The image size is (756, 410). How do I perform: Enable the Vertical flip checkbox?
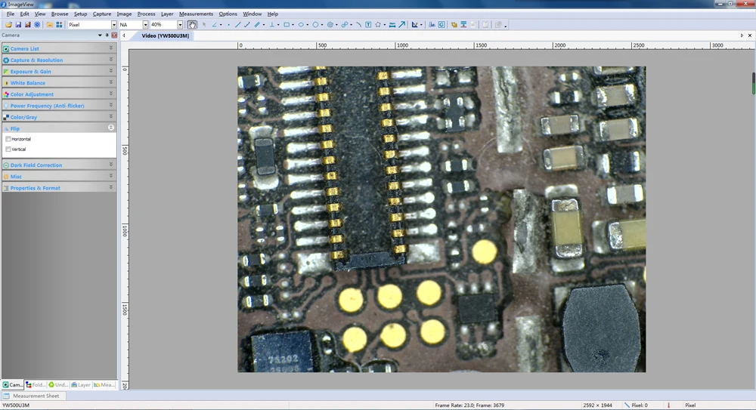[8, 150]
